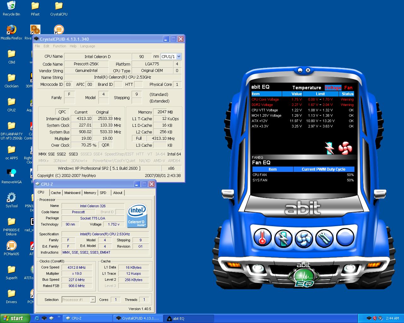This screenshot has height=323, width=404.
Task: Click the red shield tray icon
Action: (x=375, y=318)
